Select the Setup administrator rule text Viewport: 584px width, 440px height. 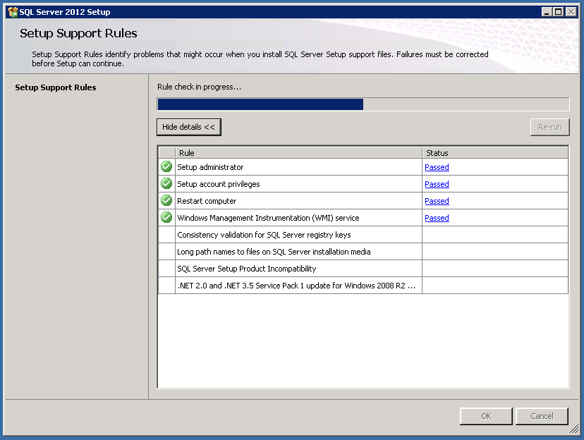point(210,167)
